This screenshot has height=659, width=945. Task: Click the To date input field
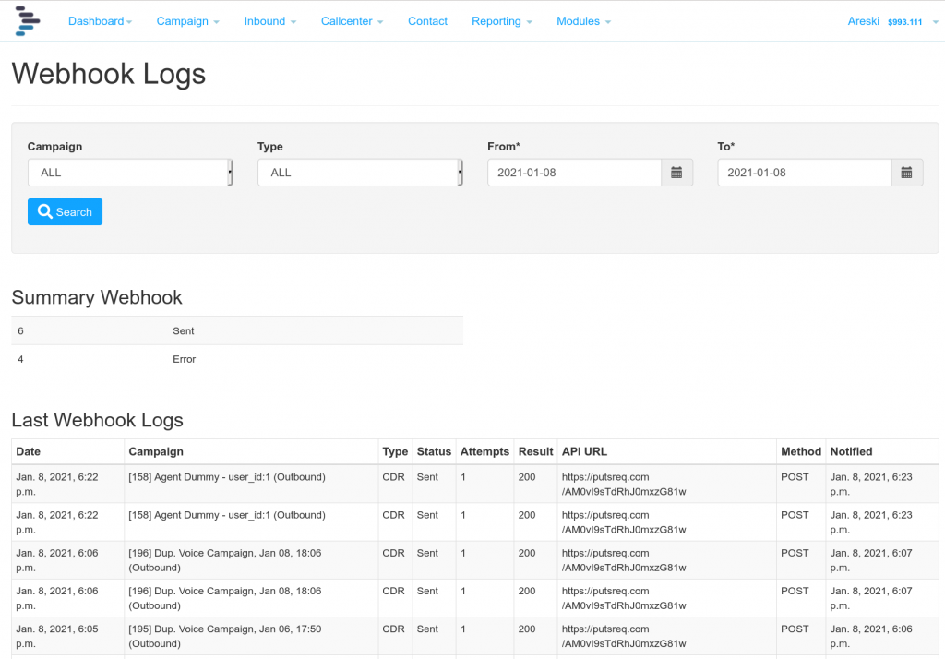(x=803, y=172)
